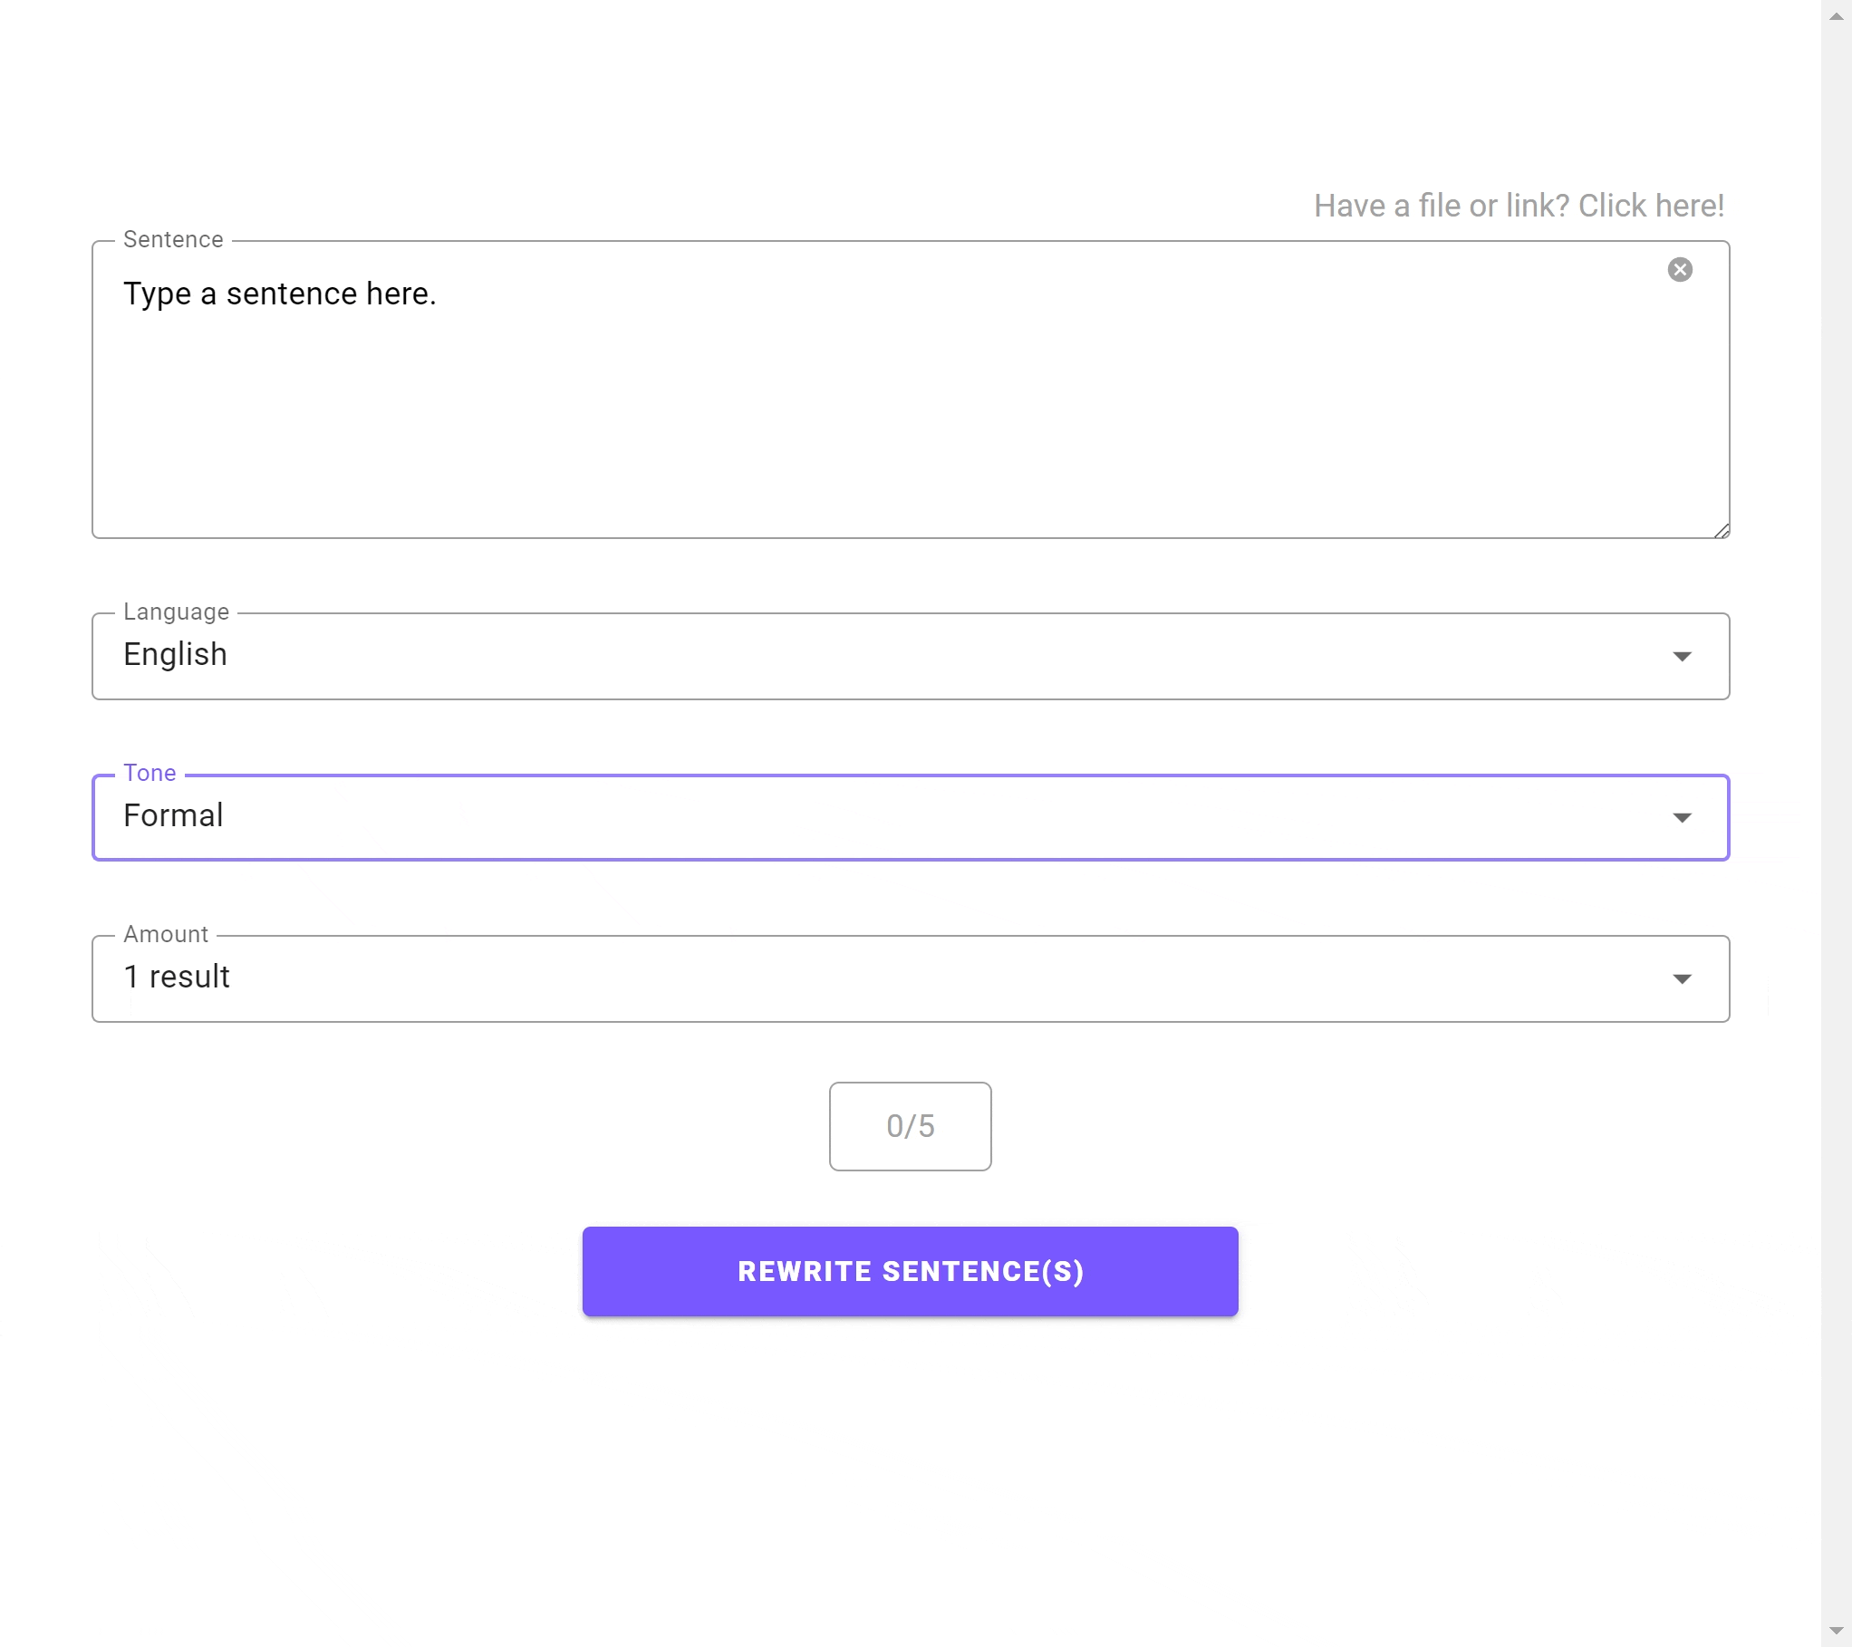Focus the empty area of Sentence textbox
This screenshot has height=1647, width=1852.
pos(906,426)
